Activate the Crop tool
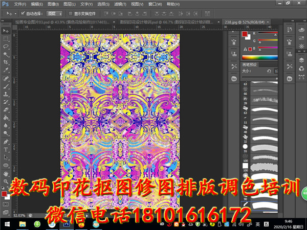This screenshot has width=307, height=230. [6, 62]
